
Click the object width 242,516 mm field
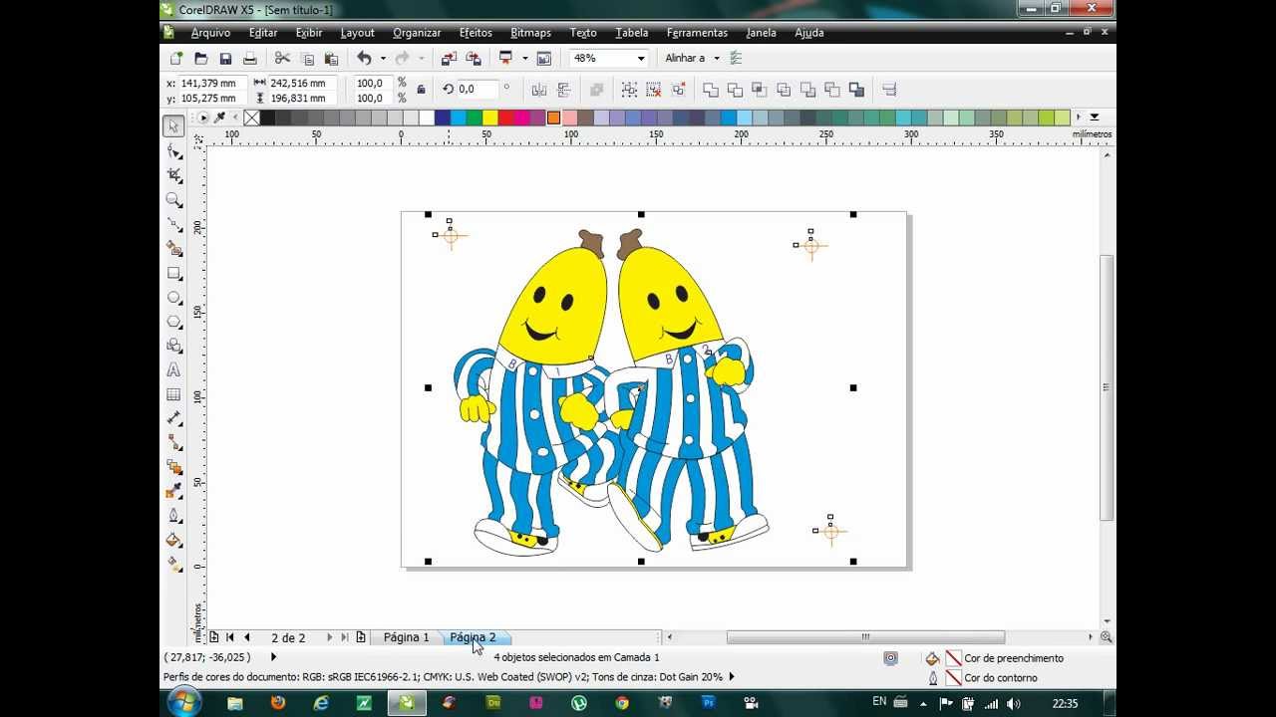pos(302,83)
